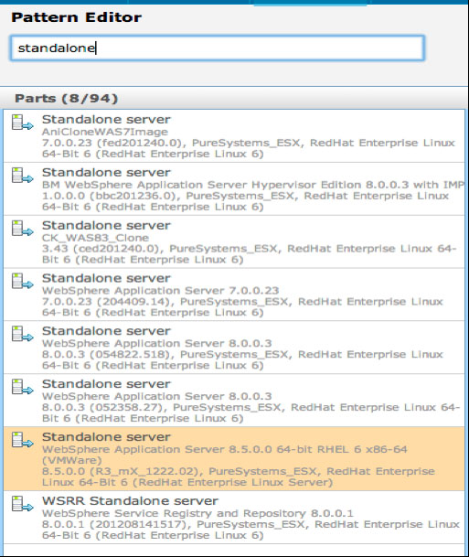The width and height of the screenshot is (469, 557).
Task: Click the server icon for AniCloneWAS7Image part
Action: click(x=22, y=123)
